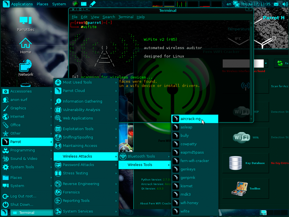This screenshot has height=217, width=289.
Task: Open the System menu in top panel
Action: point(59,4)
